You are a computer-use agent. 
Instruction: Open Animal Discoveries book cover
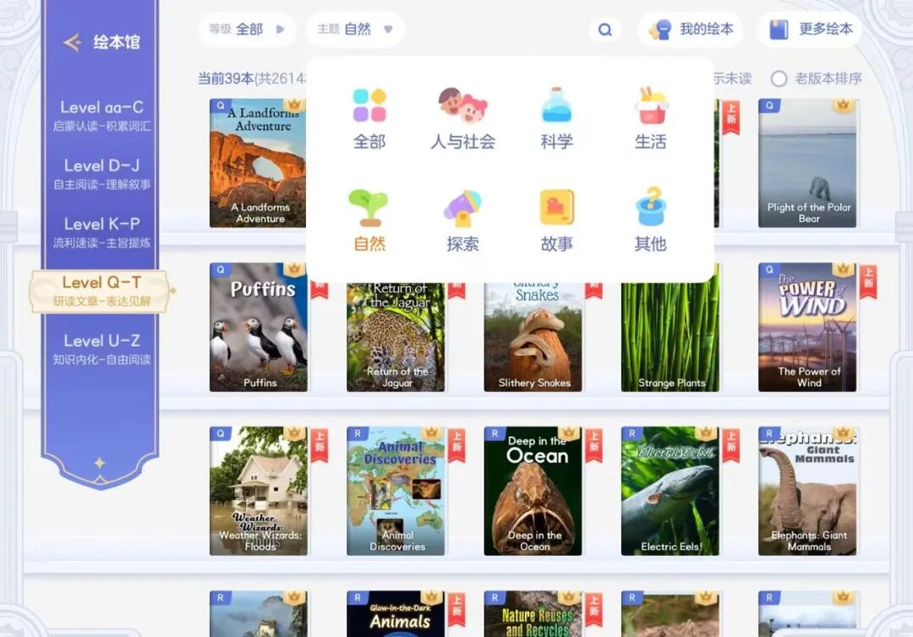(396, 491)
